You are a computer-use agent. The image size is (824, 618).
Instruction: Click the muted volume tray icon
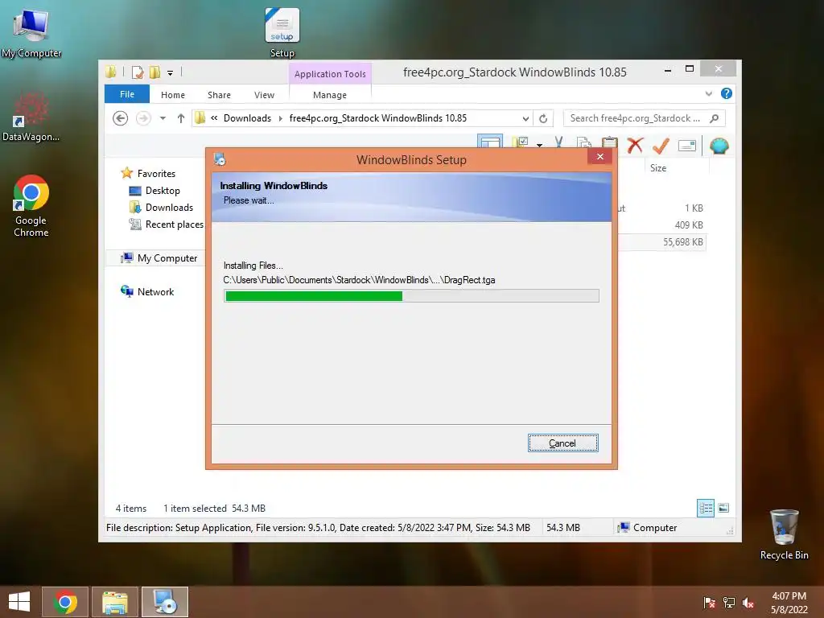click(x=748, y=603)
